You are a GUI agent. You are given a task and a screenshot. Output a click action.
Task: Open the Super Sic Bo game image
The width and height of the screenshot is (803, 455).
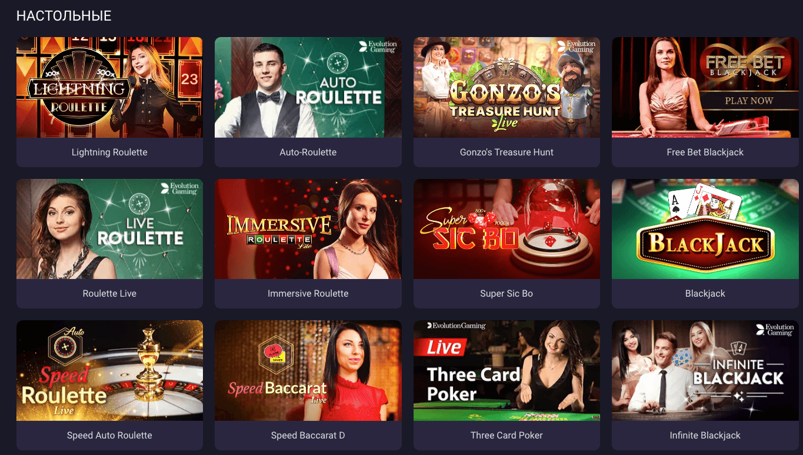tap(507, 229)
